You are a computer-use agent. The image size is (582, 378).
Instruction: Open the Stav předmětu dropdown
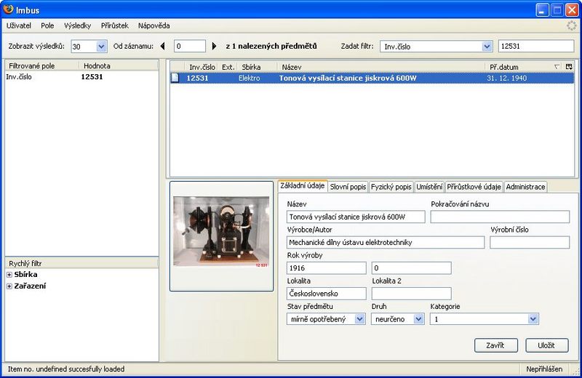[359, 318]
